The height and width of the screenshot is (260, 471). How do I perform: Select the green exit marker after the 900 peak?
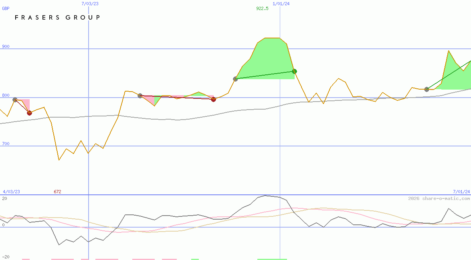click(x=295, y=71)
